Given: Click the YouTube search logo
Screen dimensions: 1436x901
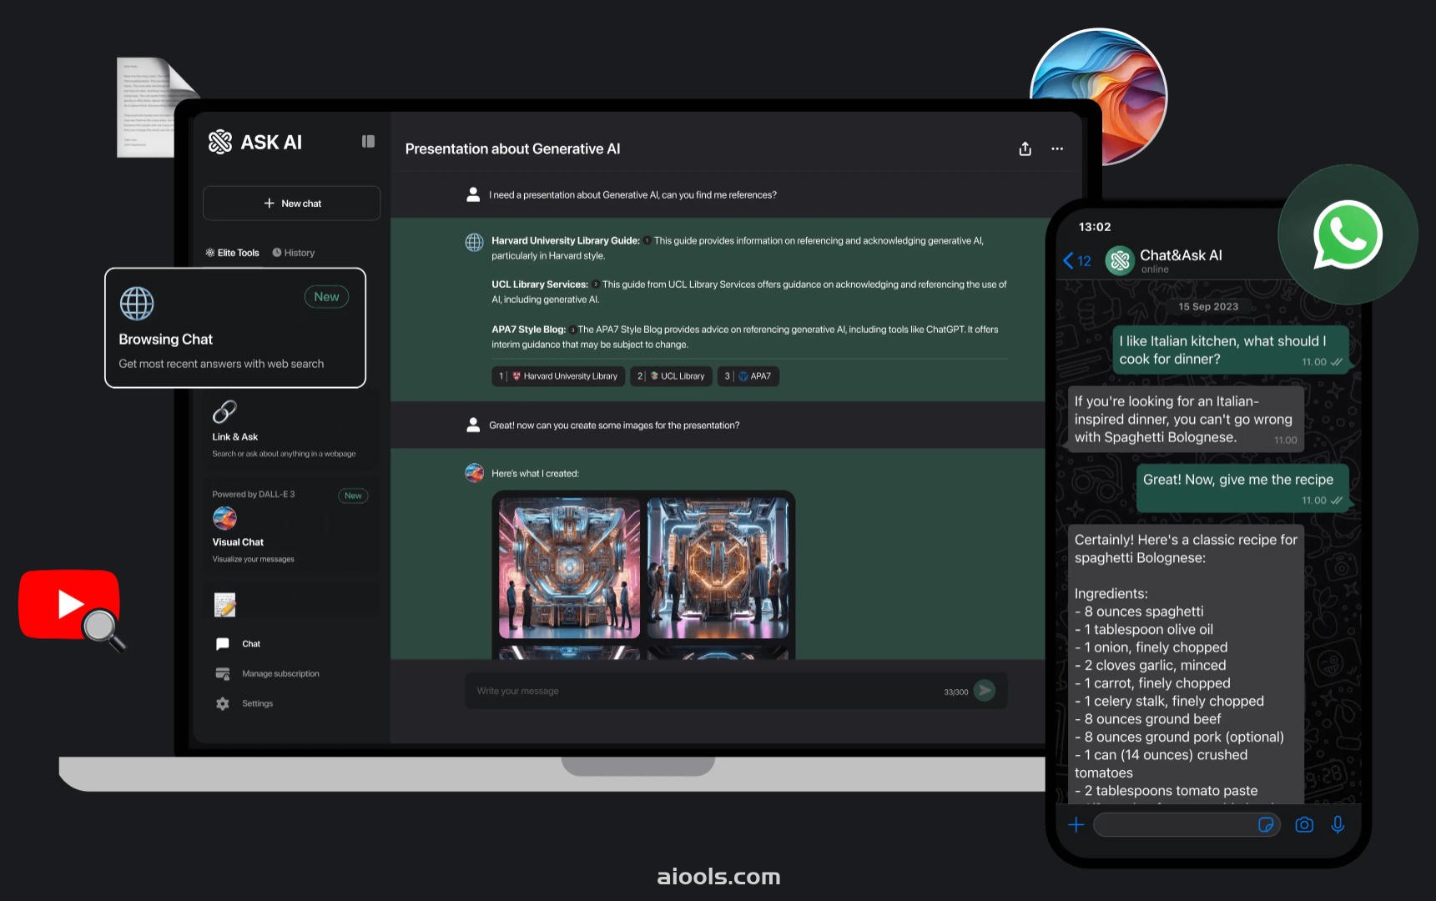Looking at the screenshot, I should 72,608.
